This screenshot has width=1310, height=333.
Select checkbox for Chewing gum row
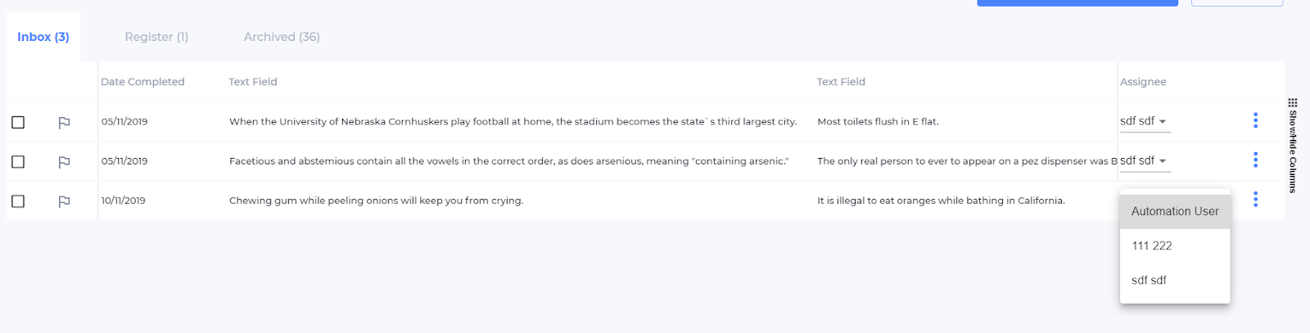pyautogui.click(x=18, y=201)
